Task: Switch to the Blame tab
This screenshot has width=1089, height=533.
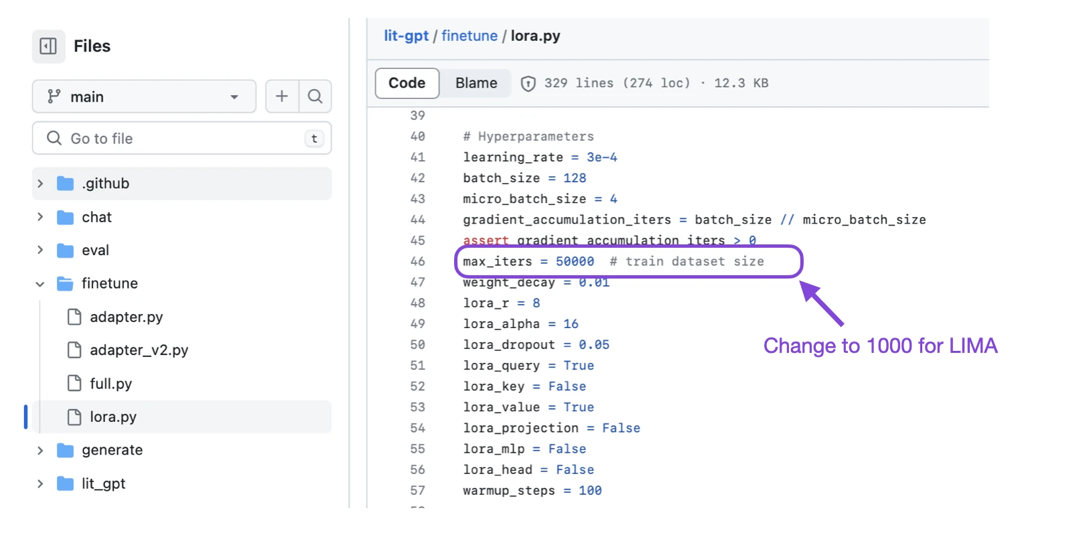Action: point(476,83)
